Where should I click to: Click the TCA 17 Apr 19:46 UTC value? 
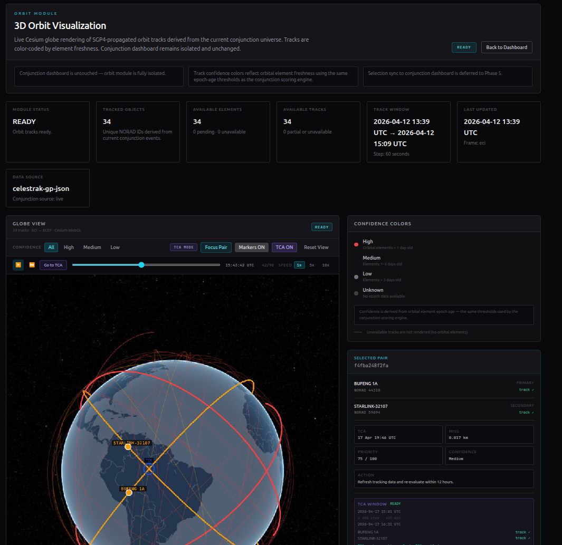click(x=377, y=438)
